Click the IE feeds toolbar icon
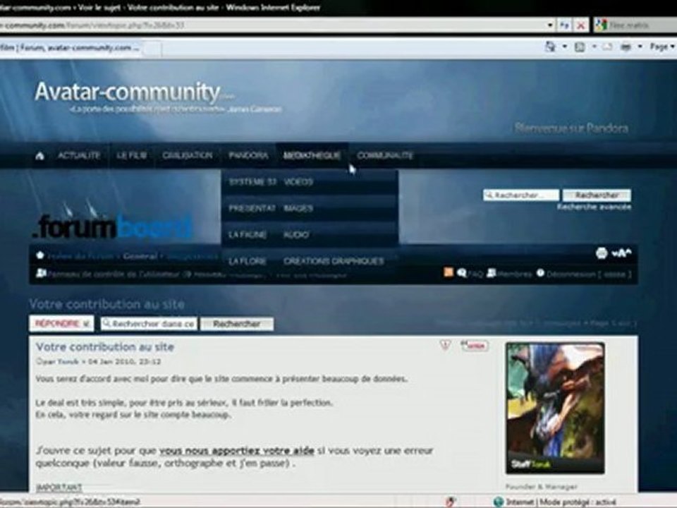 580,47
